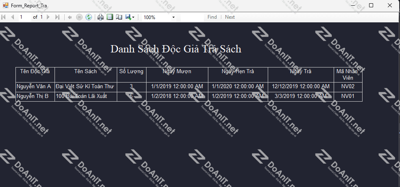400x187 pixels.
Task: Click the 12/12/2019 12:00:00 AM cell
Action: point(301,87)
